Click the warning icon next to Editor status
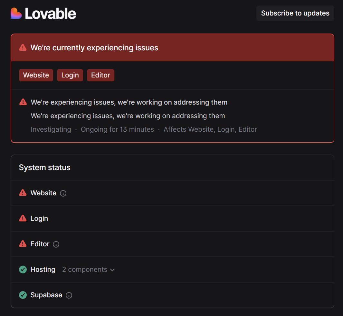The image size is (343, 316). pyautogui.click(x=23, y=244)
